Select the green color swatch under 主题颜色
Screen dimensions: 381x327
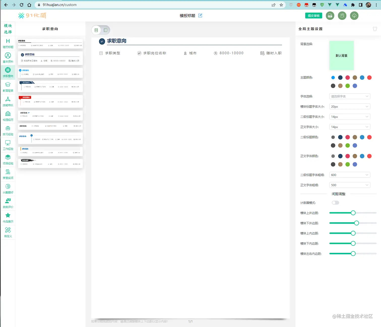(x=347, y=86)
